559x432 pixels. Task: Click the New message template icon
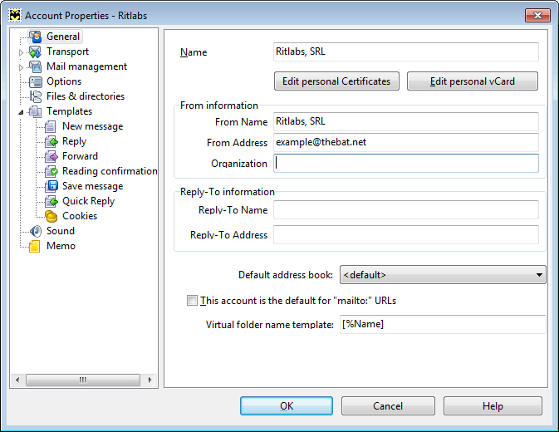(x=51, y=126)
